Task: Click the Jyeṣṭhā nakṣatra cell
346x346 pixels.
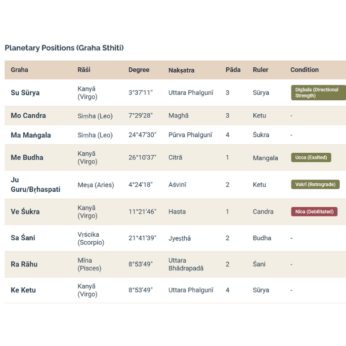Action: point(179,238)
